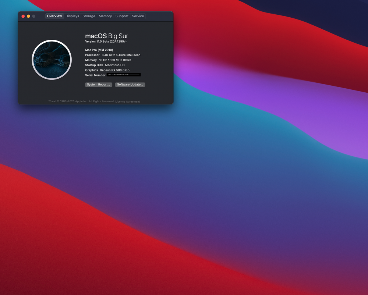Click the Apple copyright notice text

(x=81, y=101)
